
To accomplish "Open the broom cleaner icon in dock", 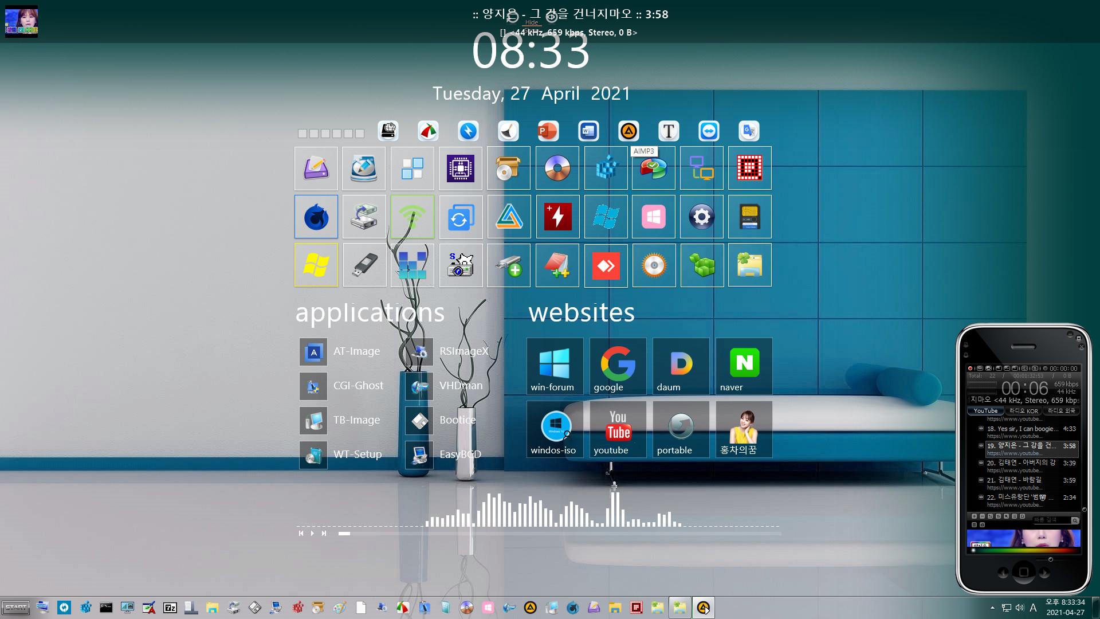I will pyautogui.click(x=508, y=131).
